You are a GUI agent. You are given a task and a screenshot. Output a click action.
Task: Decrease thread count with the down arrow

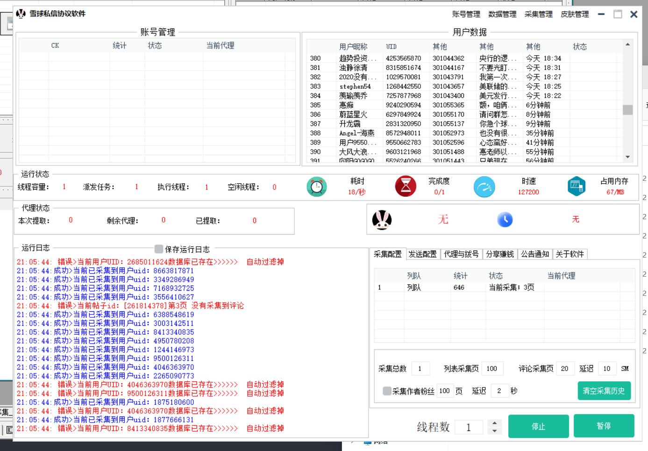[494, 431]
